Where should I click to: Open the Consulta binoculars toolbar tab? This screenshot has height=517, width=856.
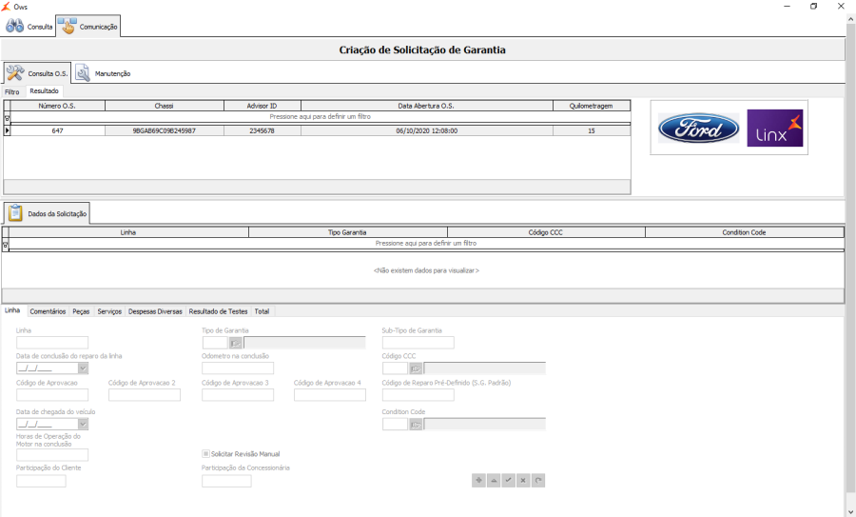[29, 27]
